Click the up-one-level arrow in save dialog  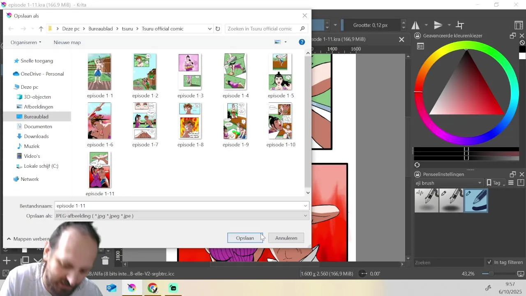tap(41, 29)
